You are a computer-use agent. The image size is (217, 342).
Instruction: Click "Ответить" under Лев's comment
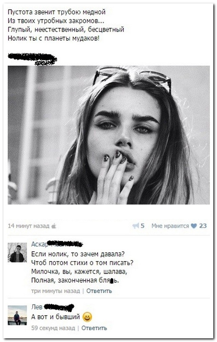(x=94, y=328)
